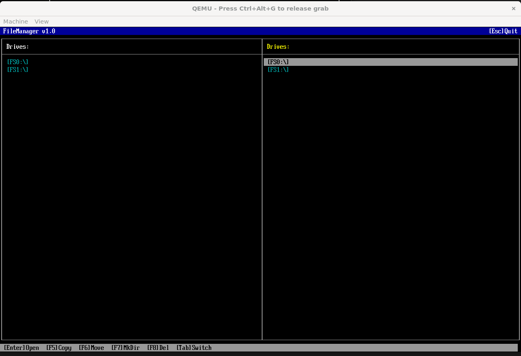Viewport: 521px width, 356px height.
Task: Select FS1:\ in the left drives list
Action: tap(17, 69)
